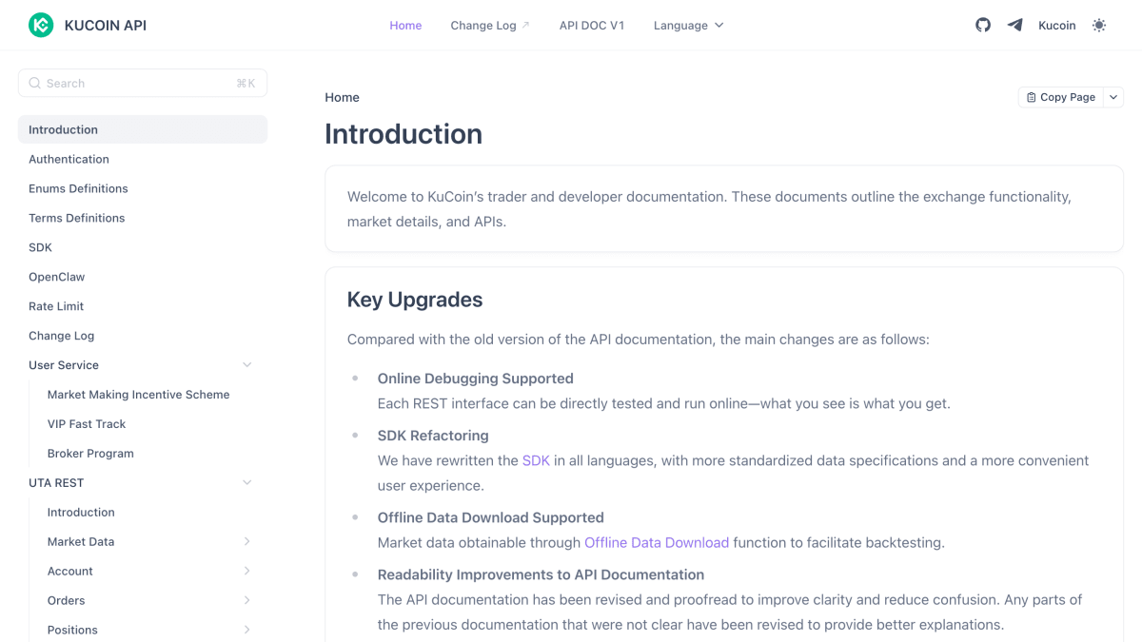The height and width of the screenshot is (642, 1142).
Task: Open Enums Definitions in sidebar
Action: pyautogui.click(x=78, y=188)
